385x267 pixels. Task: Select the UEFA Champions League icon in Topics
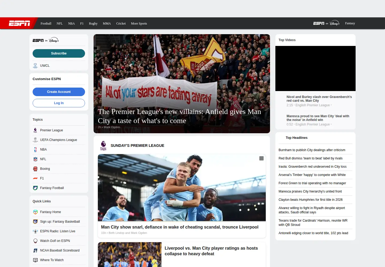coord(35,140)
